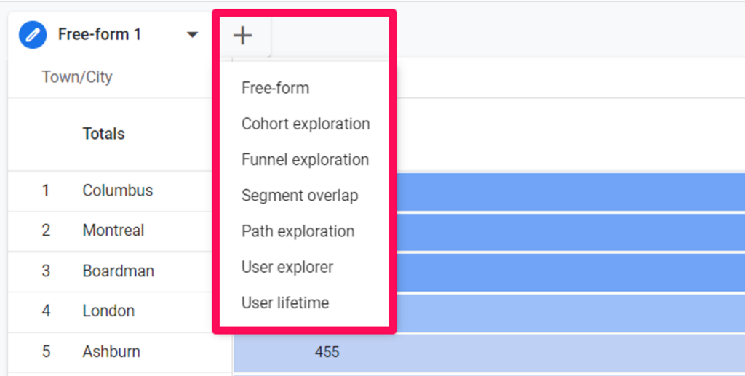Add a new tab with plus icon
This screenshot has width=745, height=376.
(x=242, y=35)
